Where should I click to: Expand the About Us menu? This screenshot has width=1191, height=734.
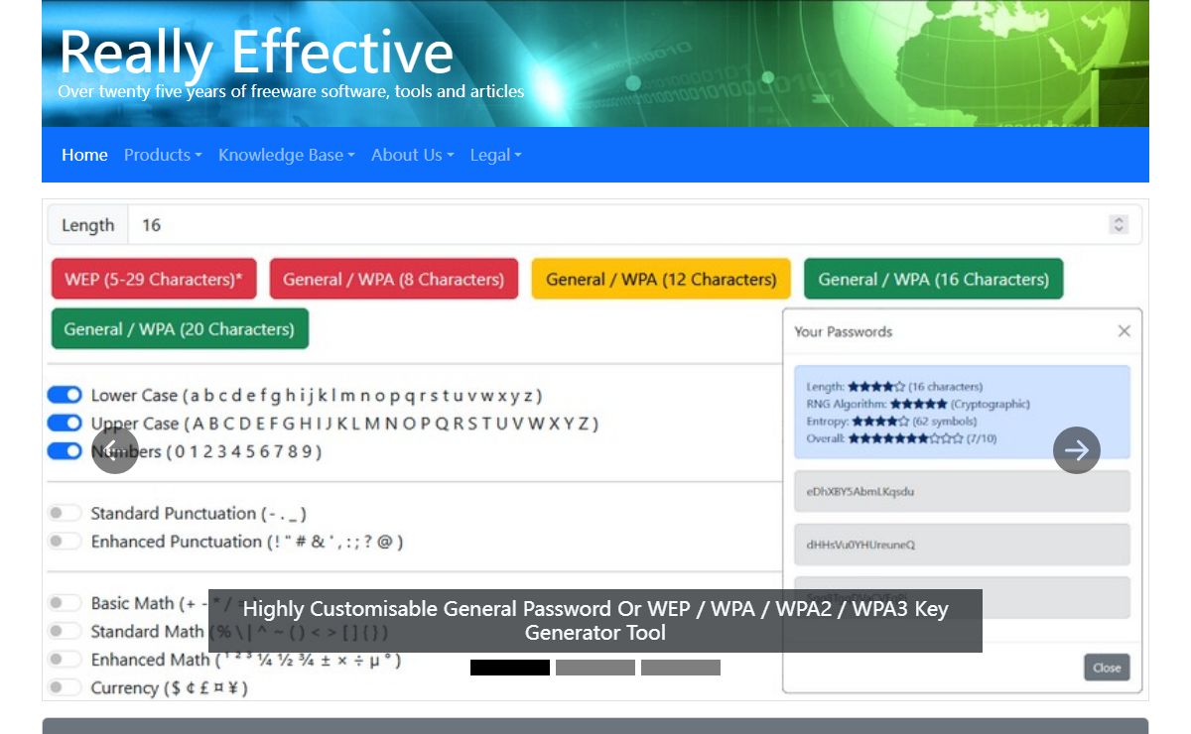coord(412,155)
